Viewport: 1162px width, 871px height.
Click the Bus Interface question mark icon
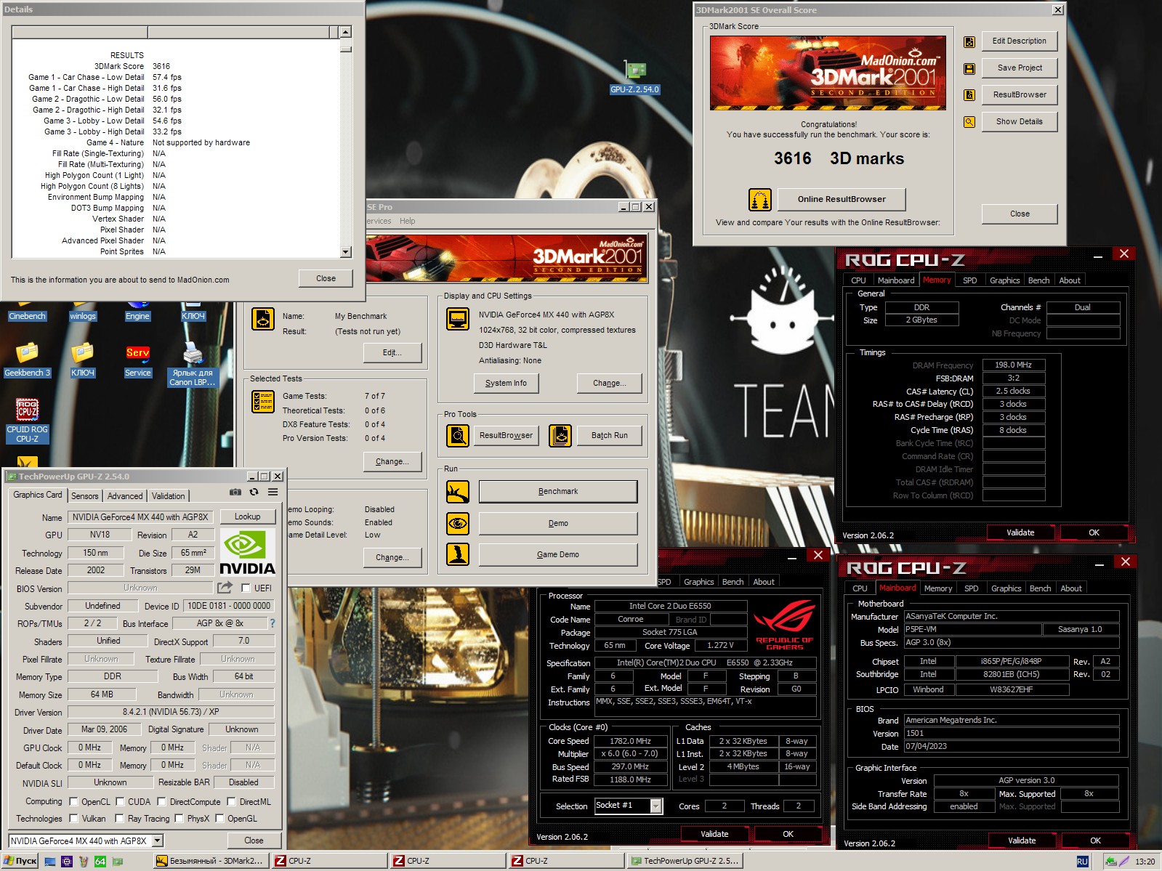[273, 623]
